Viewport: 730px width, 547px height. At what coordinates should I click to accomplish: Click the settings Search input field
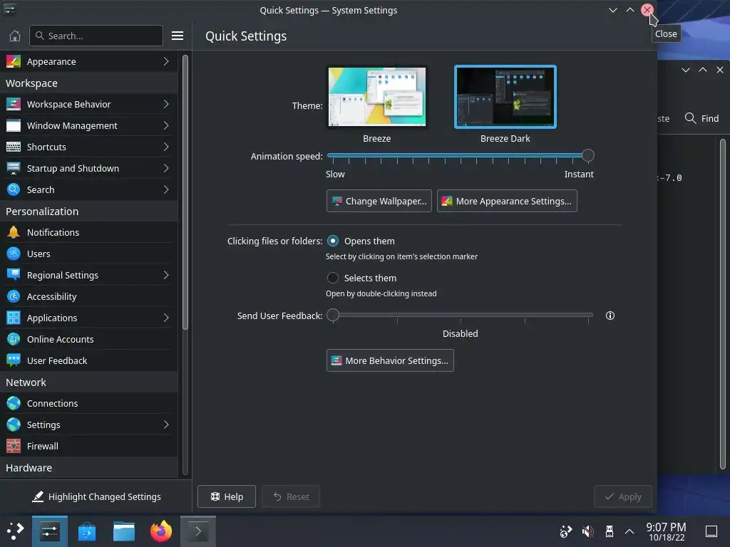(x=96, y=36)
